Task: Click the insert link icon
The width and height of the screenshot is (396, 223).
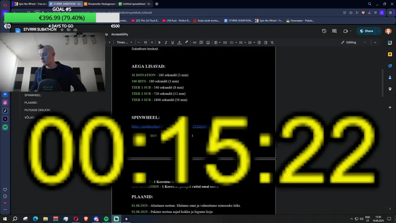Action: (x=195, y=42)
